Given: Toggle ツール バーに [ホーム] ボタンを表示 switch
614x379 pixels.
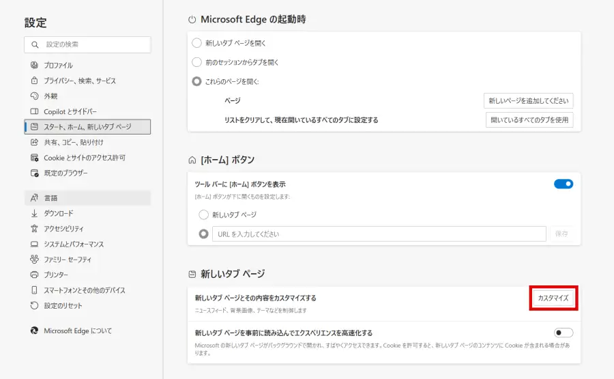Looking at the screenshot, I should (564, 184).
